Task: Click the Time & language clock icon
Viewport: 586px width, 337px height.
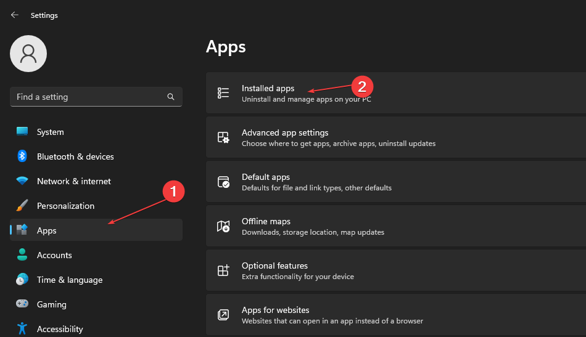Action: pyautogui.click(x=22, y=280)
